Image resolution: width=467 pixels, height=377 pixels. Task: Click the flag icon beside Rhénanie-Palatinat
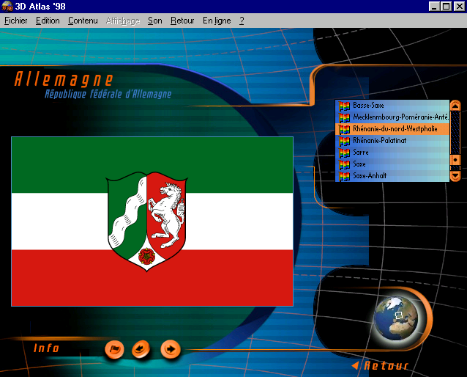tap(344, 141)
